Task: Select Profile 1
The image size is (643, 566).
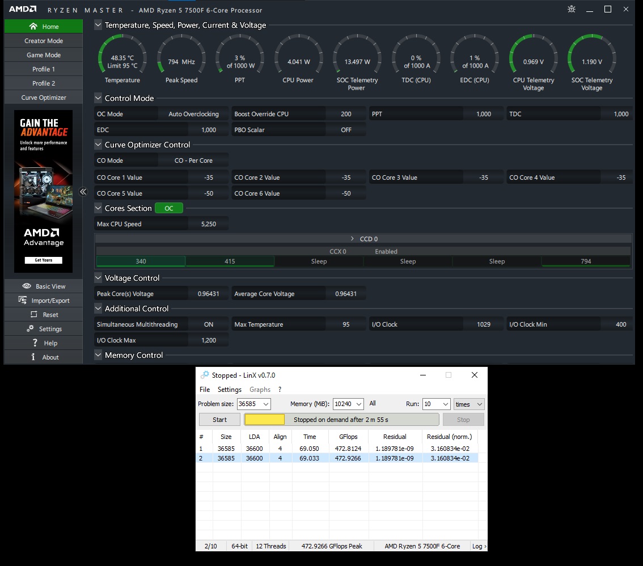Action: coord(44,69)
